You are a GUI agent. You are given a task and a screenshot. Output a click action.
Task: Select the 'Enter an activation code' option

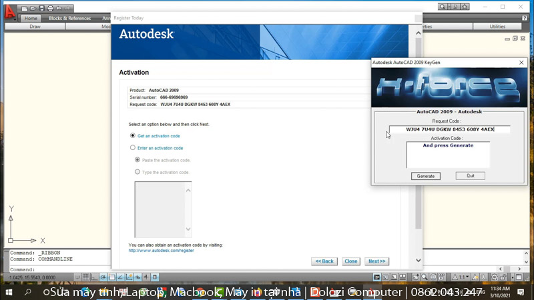pyautogui.click(x=133, y=148)
